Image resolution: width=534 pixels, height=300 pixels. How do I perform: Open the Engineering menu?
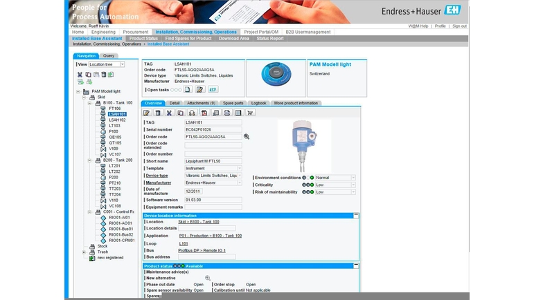(x=103, y=32)
